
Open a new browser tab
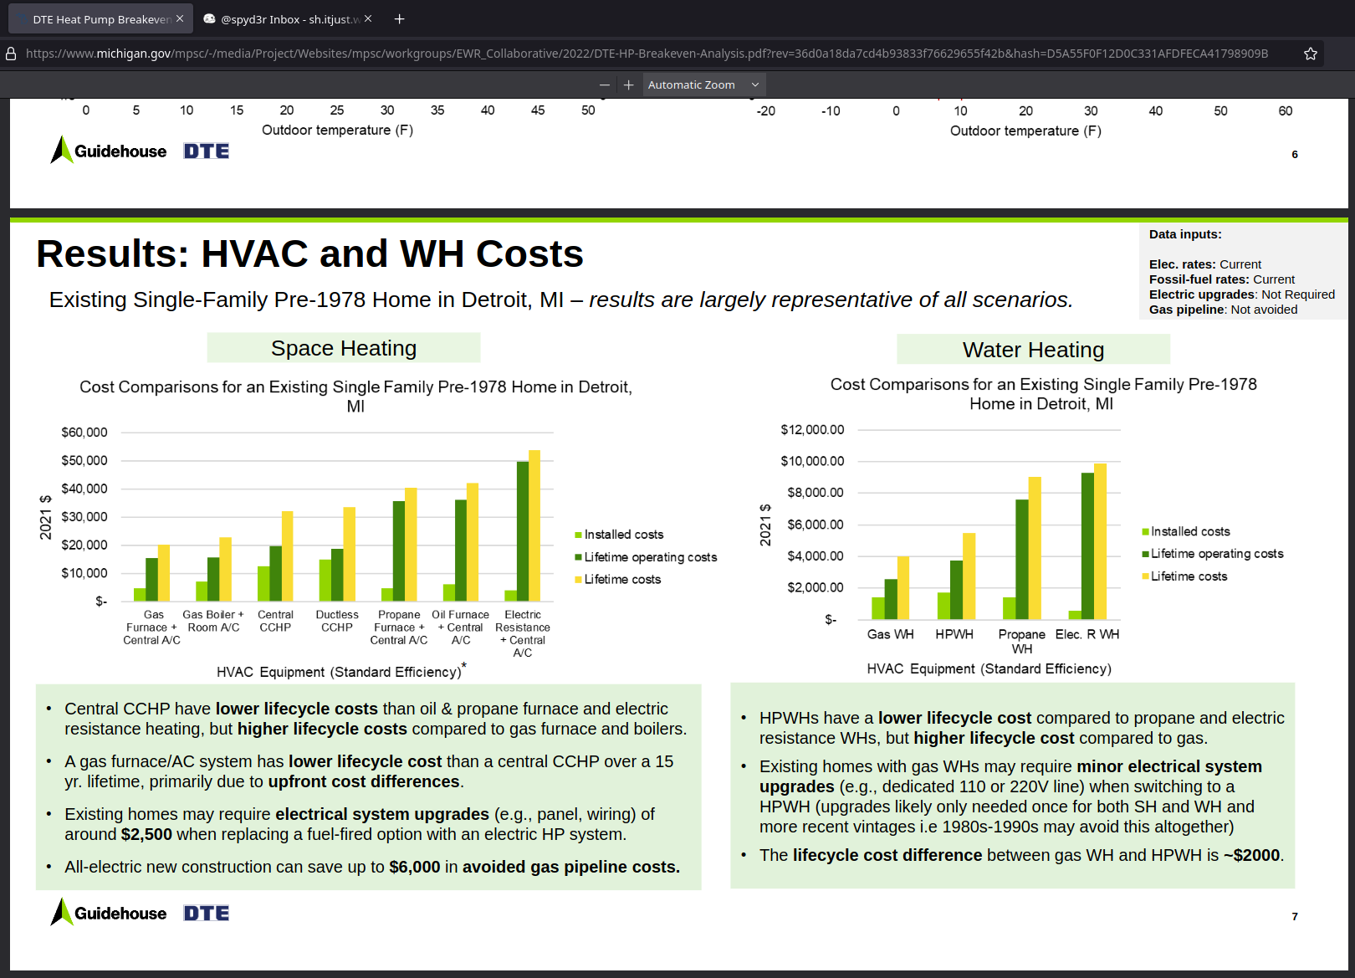[x=399, y=19]
